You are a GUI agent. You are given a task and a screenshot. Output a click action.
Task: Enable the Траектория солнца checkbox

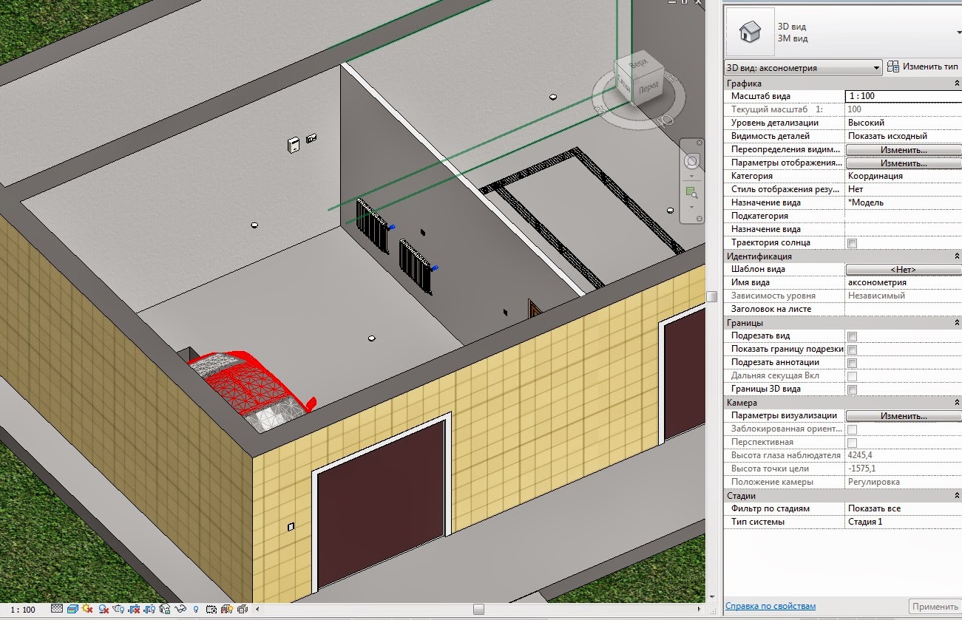tap(852, 243)
